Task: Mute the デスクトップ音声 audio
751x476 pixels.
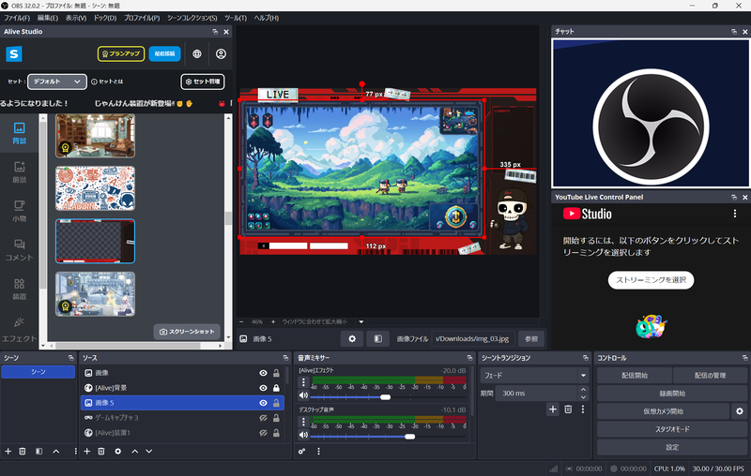Action: pyautogui.click(x=303, y=435)
